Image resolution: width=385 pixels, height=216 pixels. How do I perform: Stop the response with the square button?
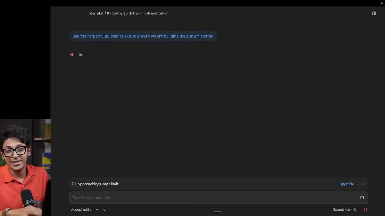[362, 198]
